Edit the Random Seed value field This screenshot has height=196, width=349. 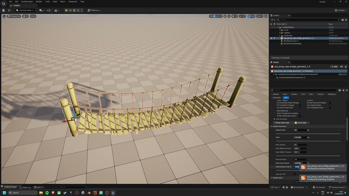point(301,130)
